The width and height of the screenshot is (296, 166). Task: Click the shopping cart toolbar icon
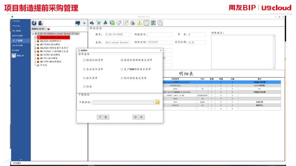[x=99, y=23]
